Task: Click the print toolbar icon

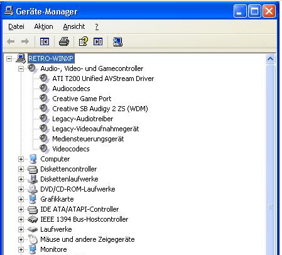Action: (x=64, y=41)
